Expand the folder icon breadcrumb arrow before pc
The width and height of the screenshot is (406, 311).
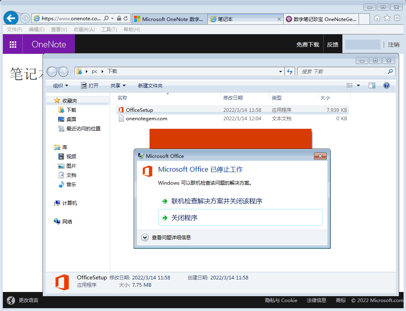click(86, 71)
